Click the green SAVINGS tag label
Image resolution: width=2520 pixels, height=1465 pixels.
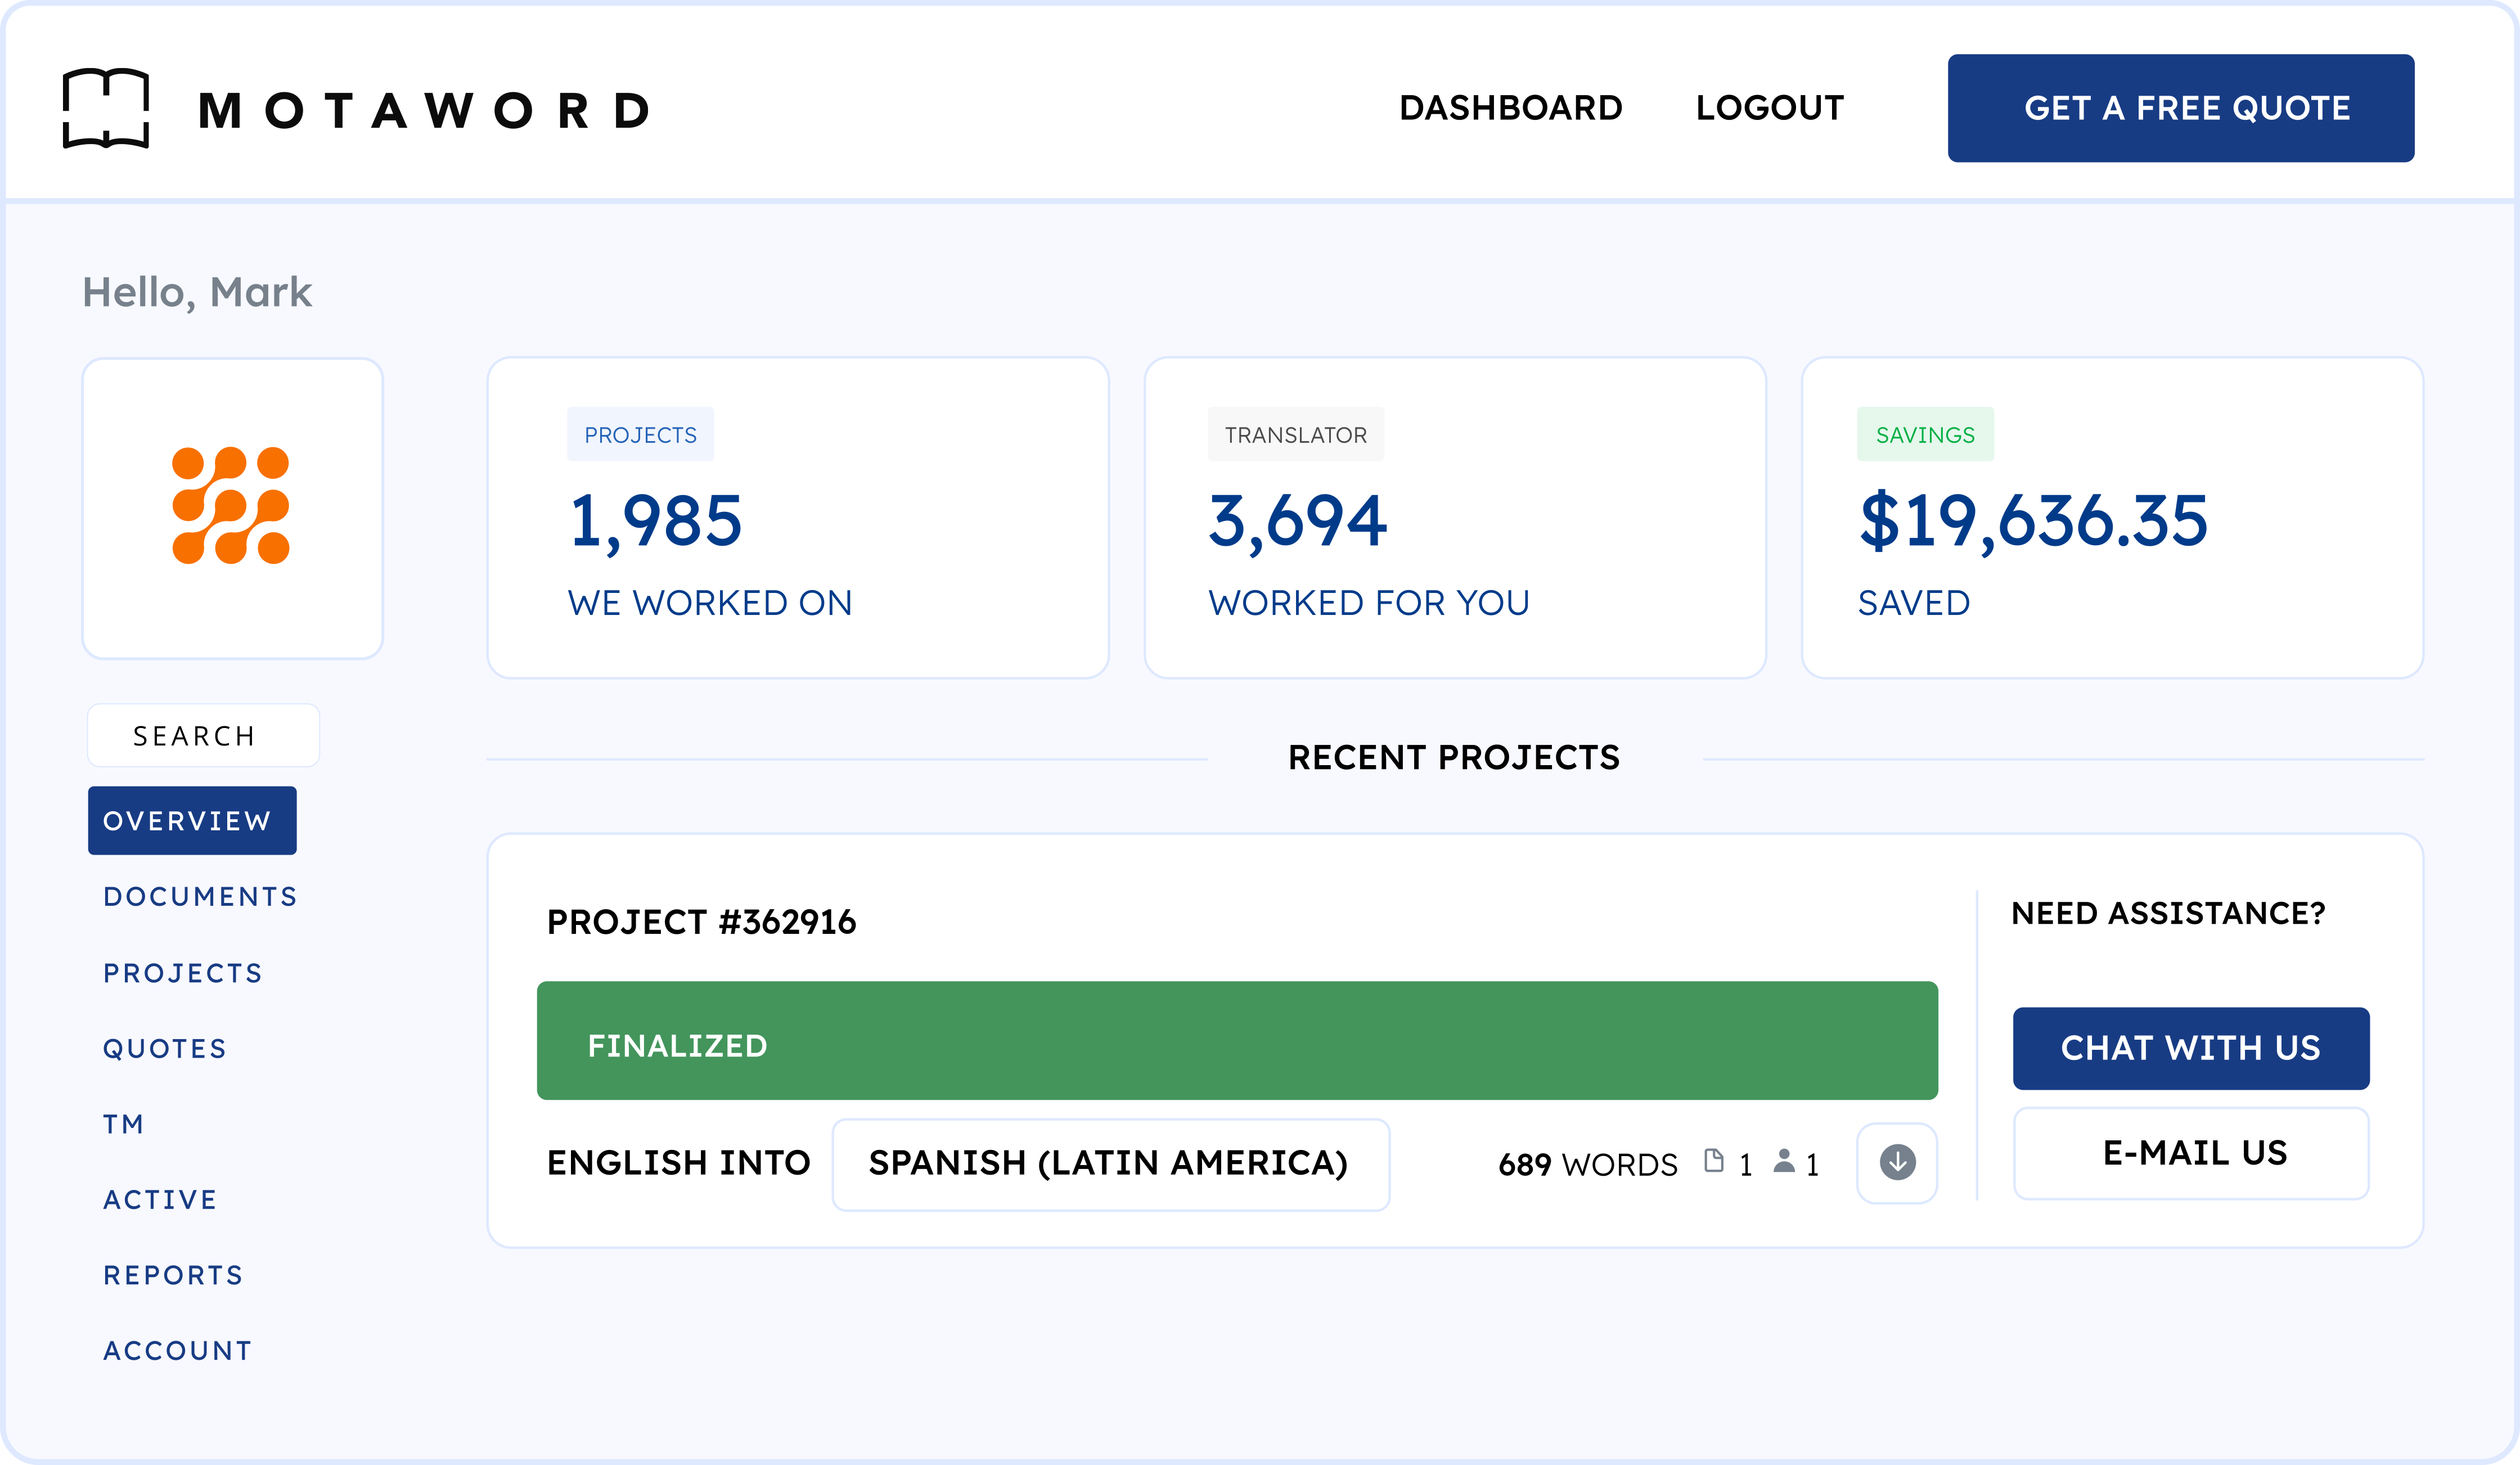point(1925,434)
